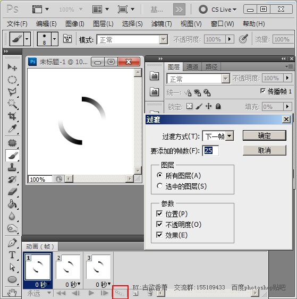Click the 取消 button
Viewport: 297px width, 299px height.
point(265,150)
